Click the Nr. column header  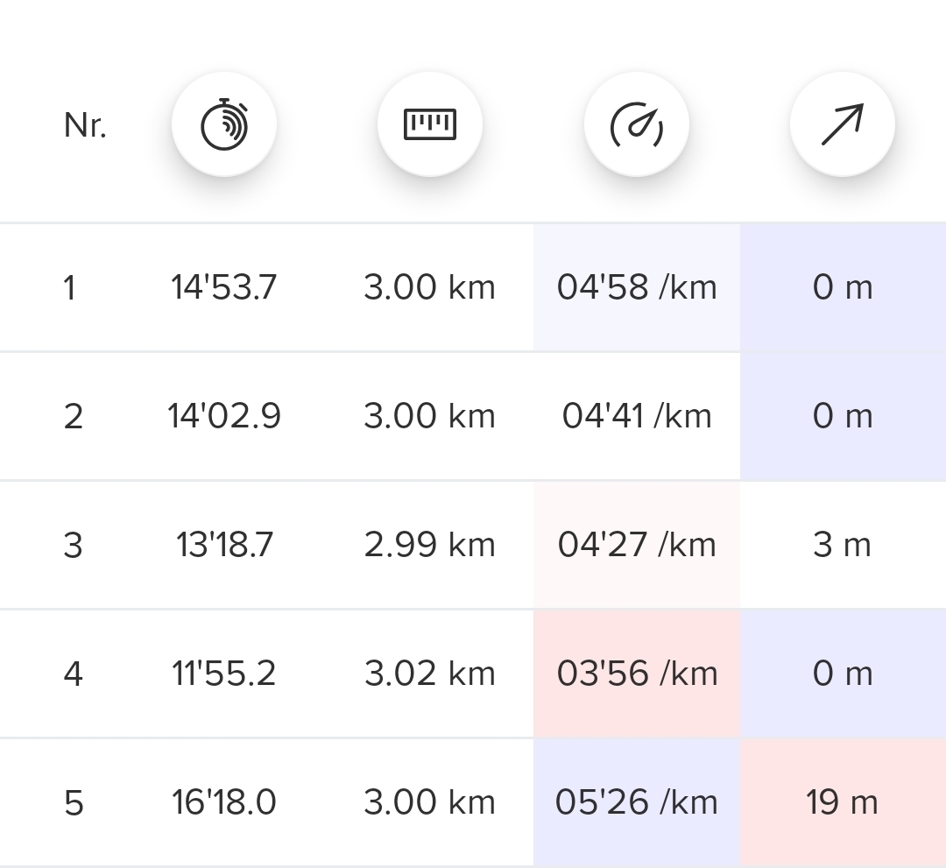pos(85,126)
